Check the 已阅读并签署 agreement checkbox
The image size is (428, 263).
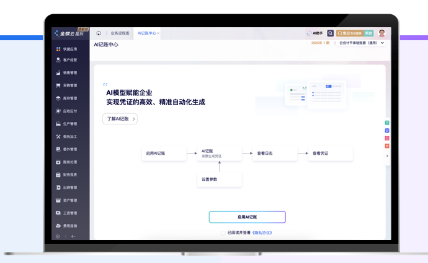[223, 233]
